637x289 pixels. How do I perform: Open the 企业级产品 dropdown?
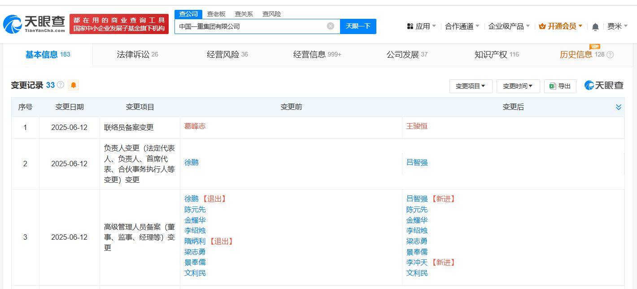tap(509, 26)
